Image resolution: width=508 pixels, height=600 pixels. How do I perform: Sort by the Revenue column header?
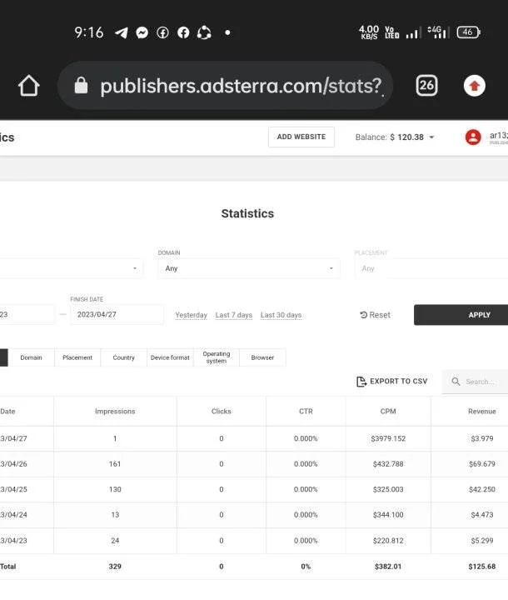click(x=482, y=412)
